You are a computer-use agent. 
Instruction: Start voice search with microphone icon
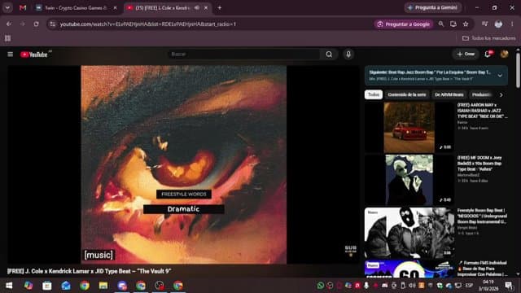point(348,55)
